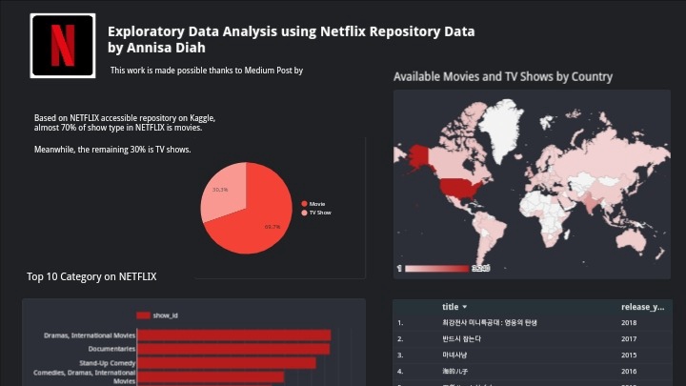Click the United States on the map

pyautogui.click(x=461, y=188)
